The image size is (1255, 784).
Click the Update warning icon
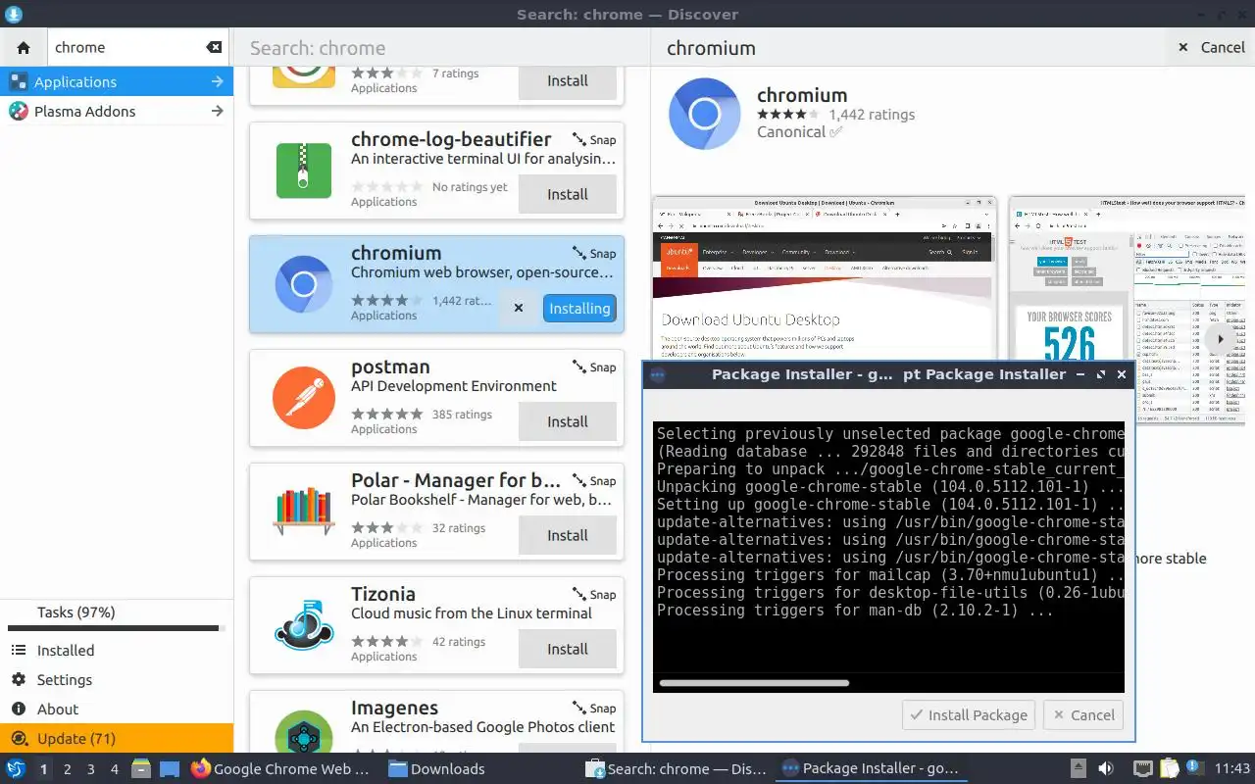point(18,738)
